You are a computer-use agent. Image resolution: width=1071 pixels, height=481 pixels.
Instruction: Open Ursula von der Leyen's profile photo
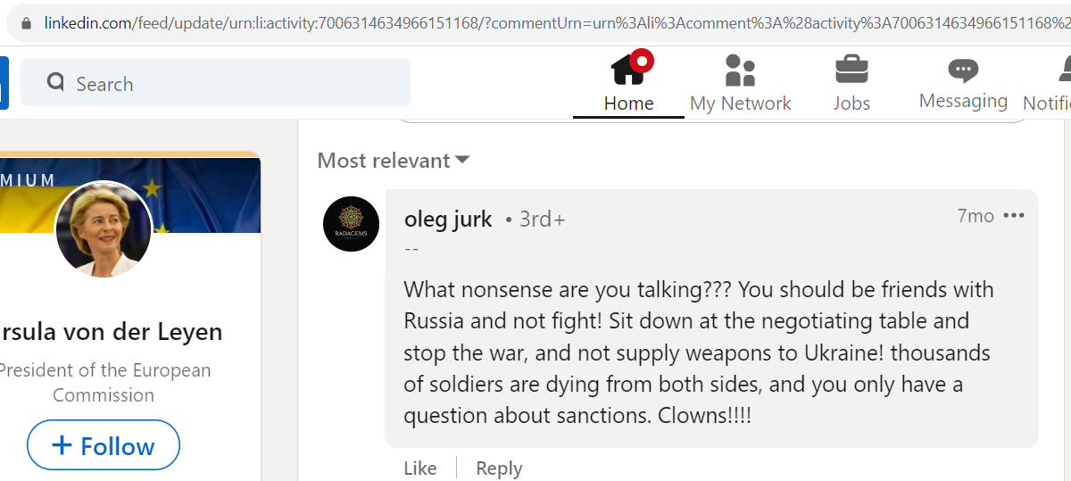104,228
